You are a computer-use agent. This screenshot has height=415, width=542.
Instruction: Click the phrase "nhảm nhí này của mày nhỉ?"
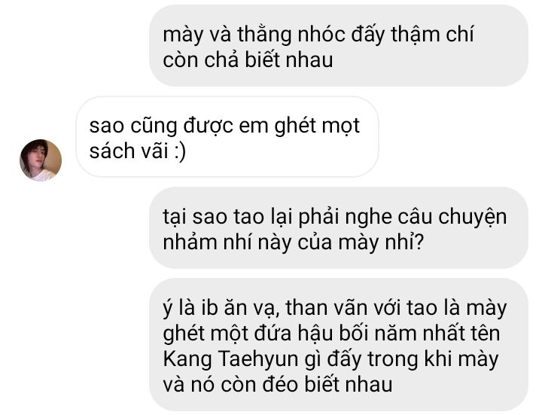[293, 242]
